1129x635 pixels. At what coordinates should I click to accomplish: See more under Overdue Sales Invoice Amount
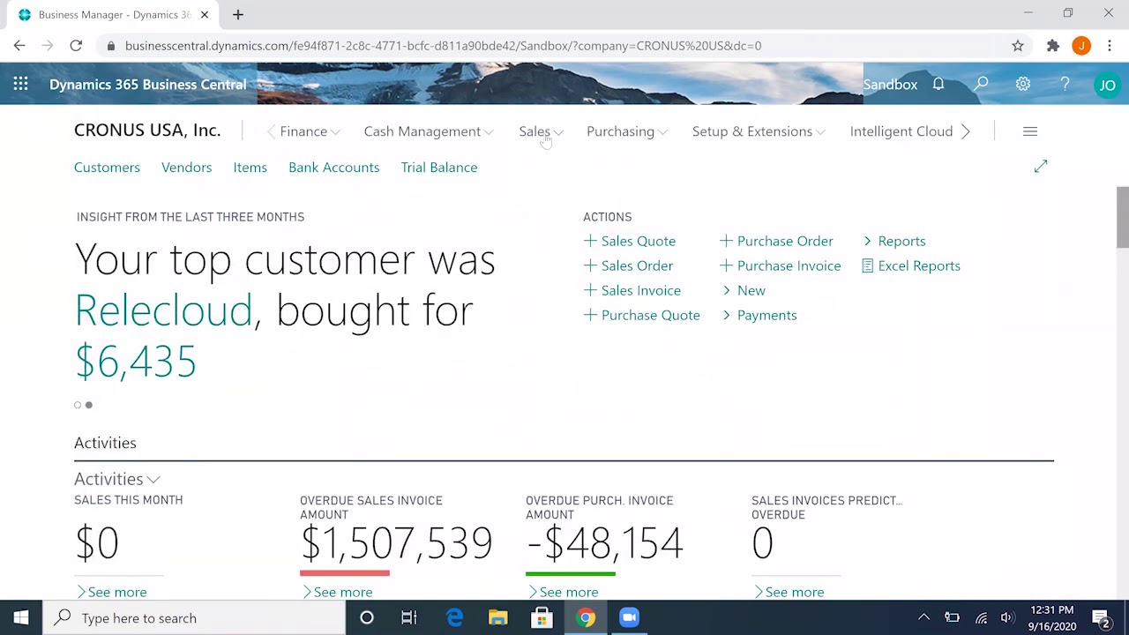(337, 592)
